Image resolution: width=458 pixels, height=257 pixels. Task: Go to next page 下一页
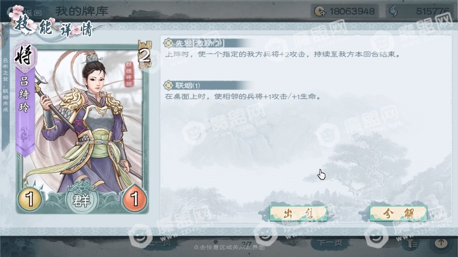point(330,243)
